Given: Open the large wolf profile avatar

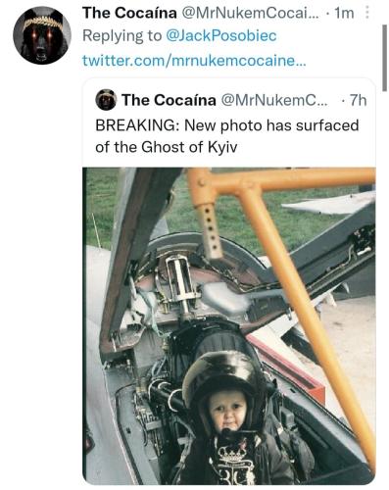Looking at the screenshot, I should (42, 35).
